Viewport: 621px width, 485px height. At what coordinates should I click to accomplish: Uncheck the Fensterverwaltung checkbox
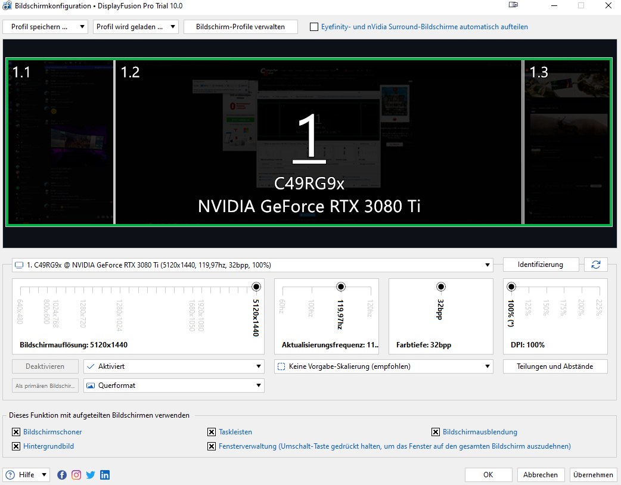coord(212,446)
